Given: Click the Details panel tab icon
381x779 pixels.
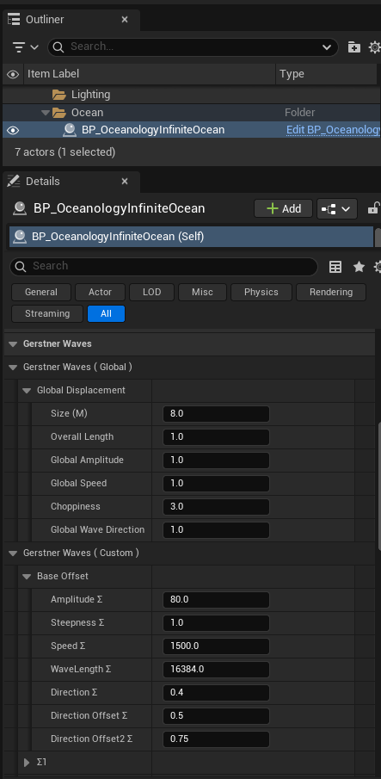Looking at the screenshot, I should 14,182.
